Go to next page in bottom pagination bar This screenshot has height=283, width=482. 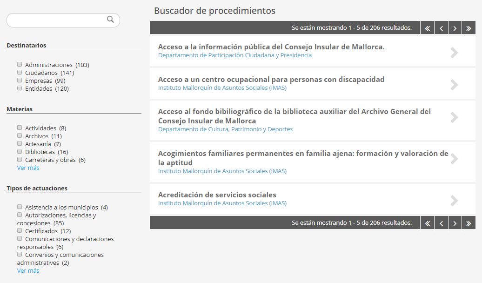(455, 223)
